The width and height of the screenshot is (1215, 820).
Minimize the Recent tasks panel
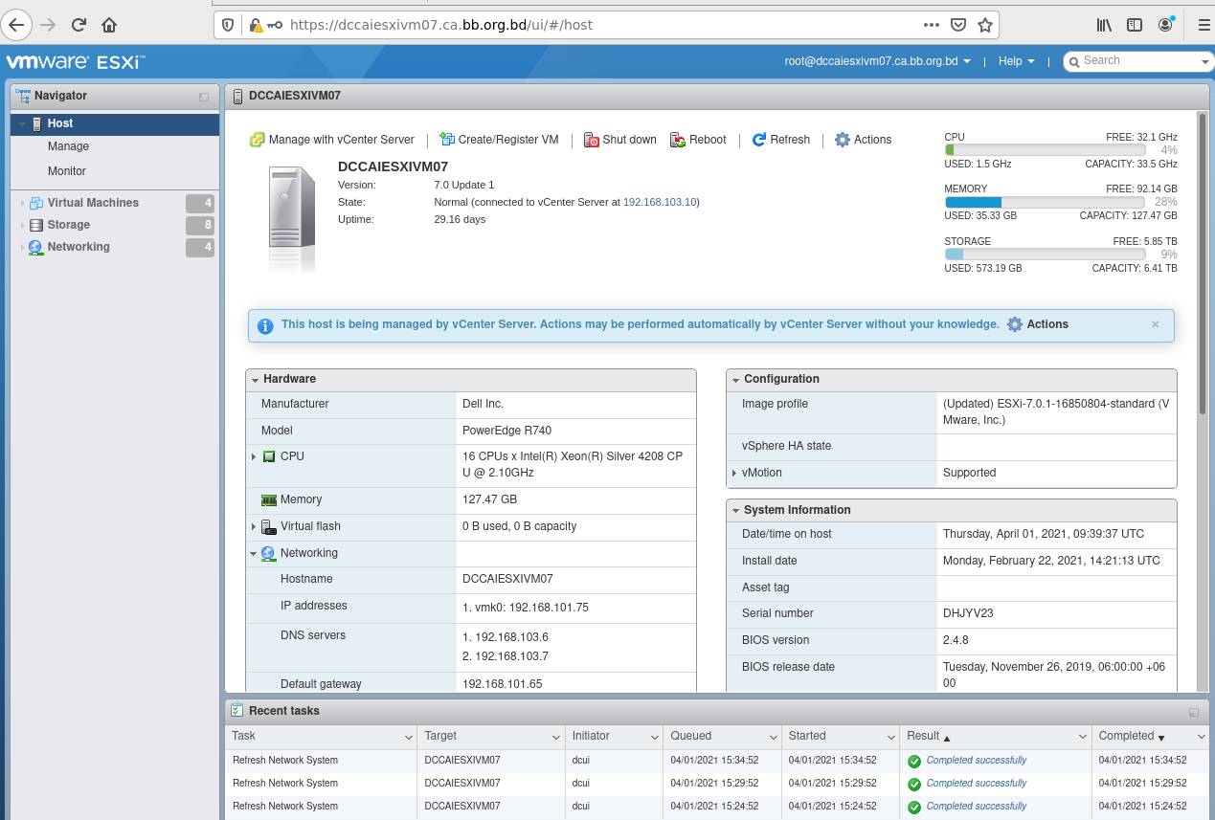(1194, 712)
